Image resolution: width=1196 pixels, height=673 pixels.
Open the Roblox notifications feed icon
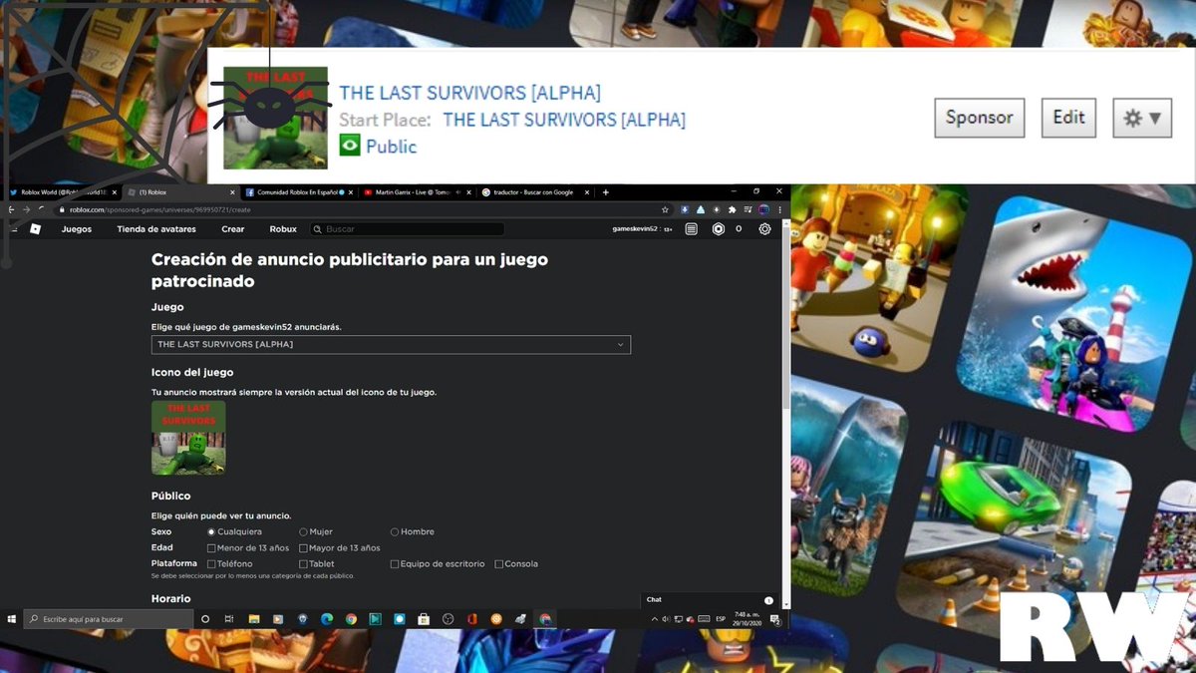(692, 229)
